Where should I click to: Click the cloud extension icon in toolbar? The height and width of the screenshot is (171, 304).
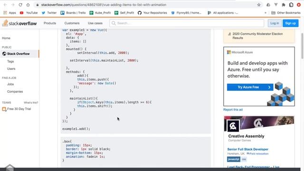pos(268,5)
